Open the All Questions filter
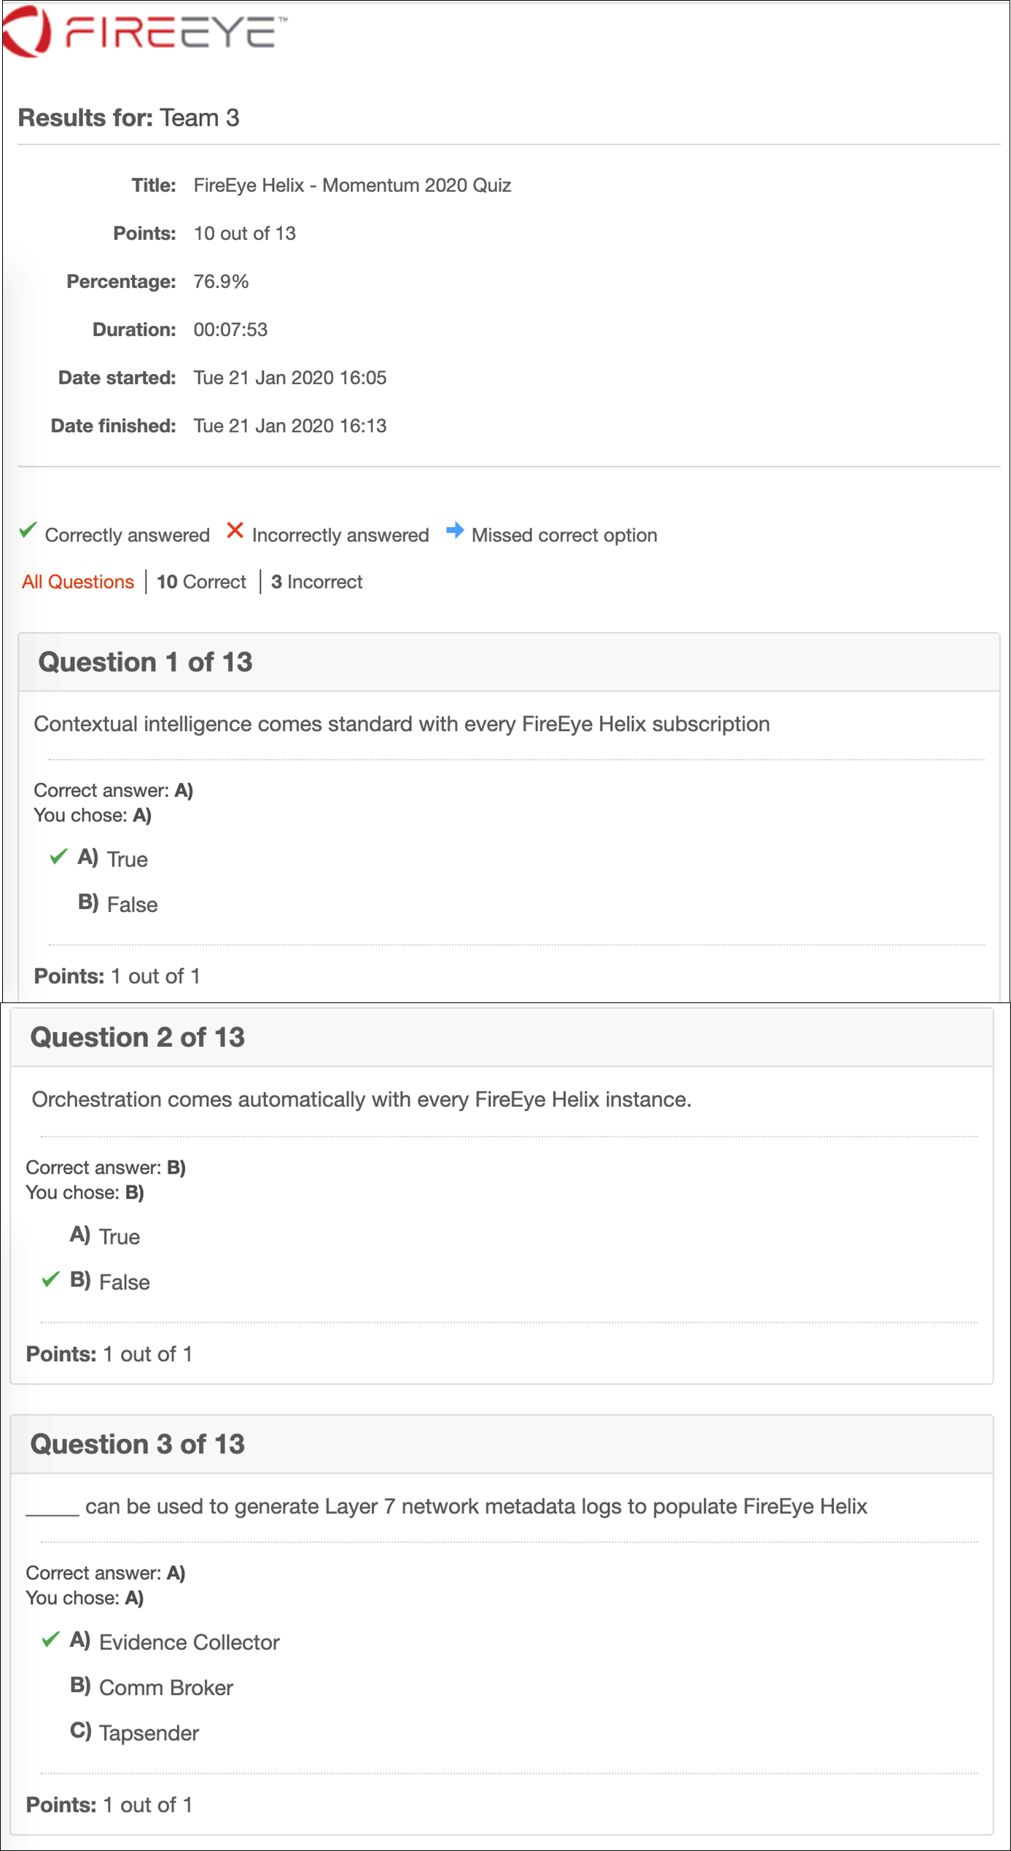The height and width of the screenshot is (1851, 1011). pos(78,582)
